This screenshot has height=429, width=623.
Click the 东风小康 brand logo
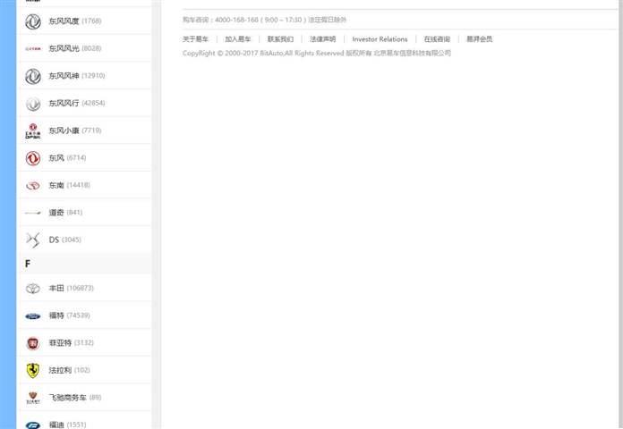pyautogui.click(x=33, y=131)
